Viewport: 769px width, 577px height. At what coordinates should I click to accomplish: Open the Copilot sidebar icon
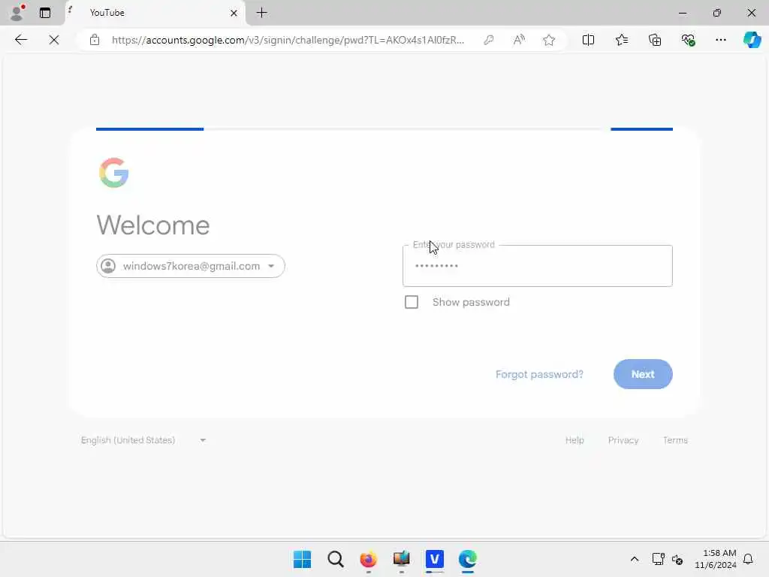pyautogui.click(x=752, y=40)
